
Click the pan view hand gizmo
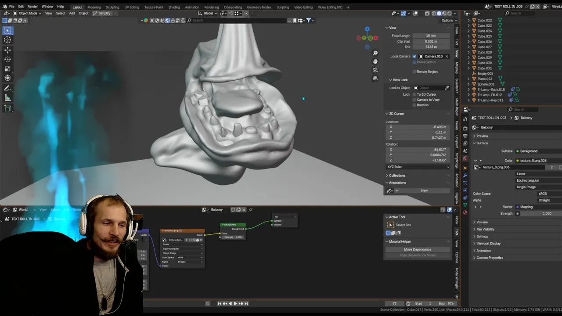(x=375, y=61)
